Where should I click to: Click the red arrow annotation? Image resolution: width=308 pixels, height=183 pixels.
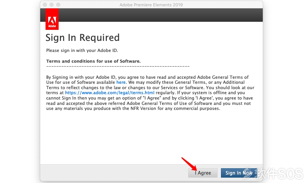coord(189,164)
